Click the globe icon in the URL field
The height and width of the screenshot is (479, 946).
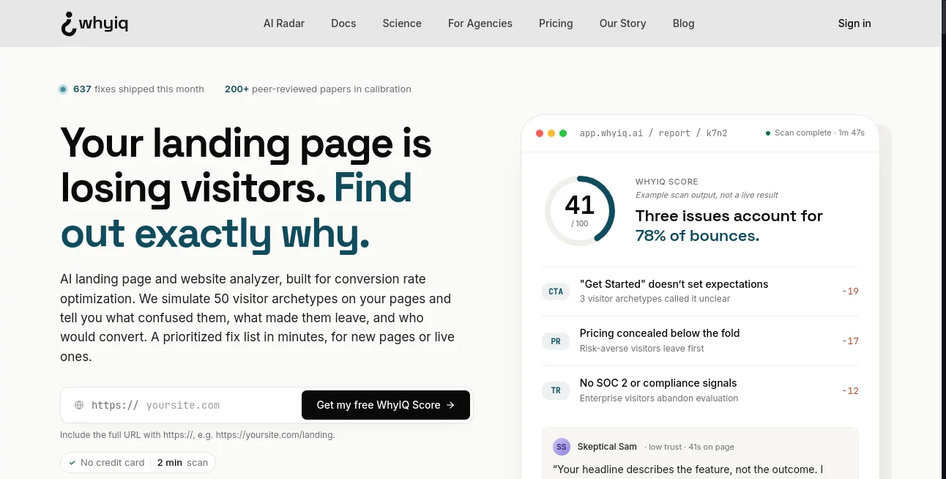tap(79, 405)
